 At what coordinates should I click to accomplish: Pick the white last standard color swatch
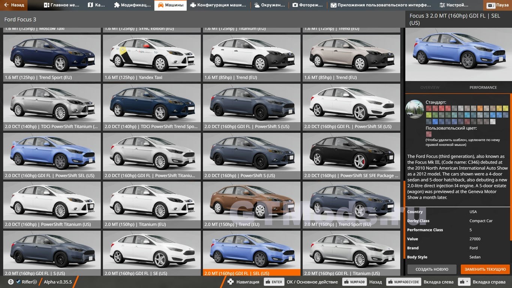pos(493,121)
